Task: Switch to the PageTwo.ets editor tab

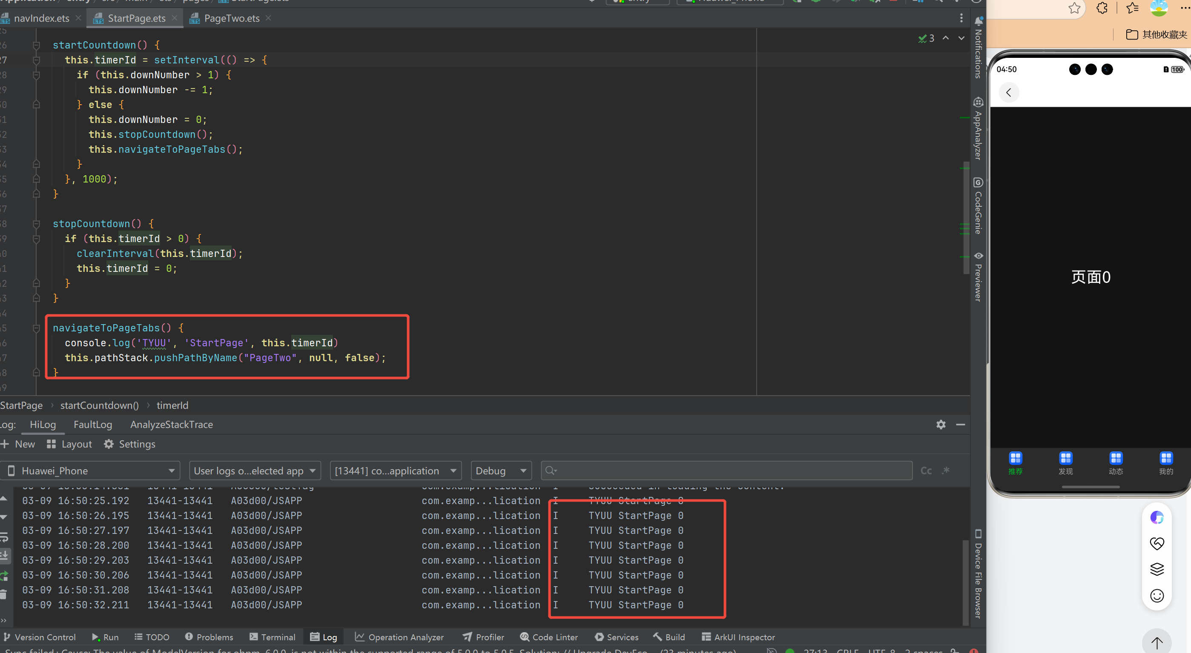Action: (231, 18)
